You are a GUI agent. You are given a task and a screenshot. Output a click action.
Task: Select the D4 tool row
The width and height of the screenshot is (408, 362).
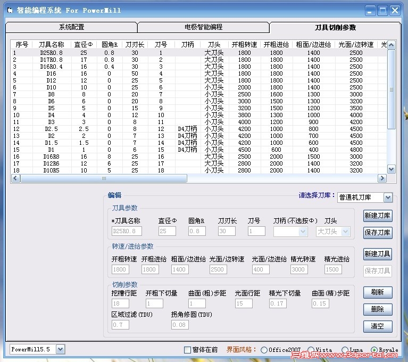point(199,115)
